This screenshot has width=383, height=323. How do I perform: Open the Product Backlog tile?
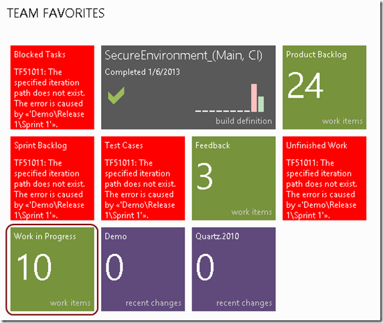pos(324,87)
